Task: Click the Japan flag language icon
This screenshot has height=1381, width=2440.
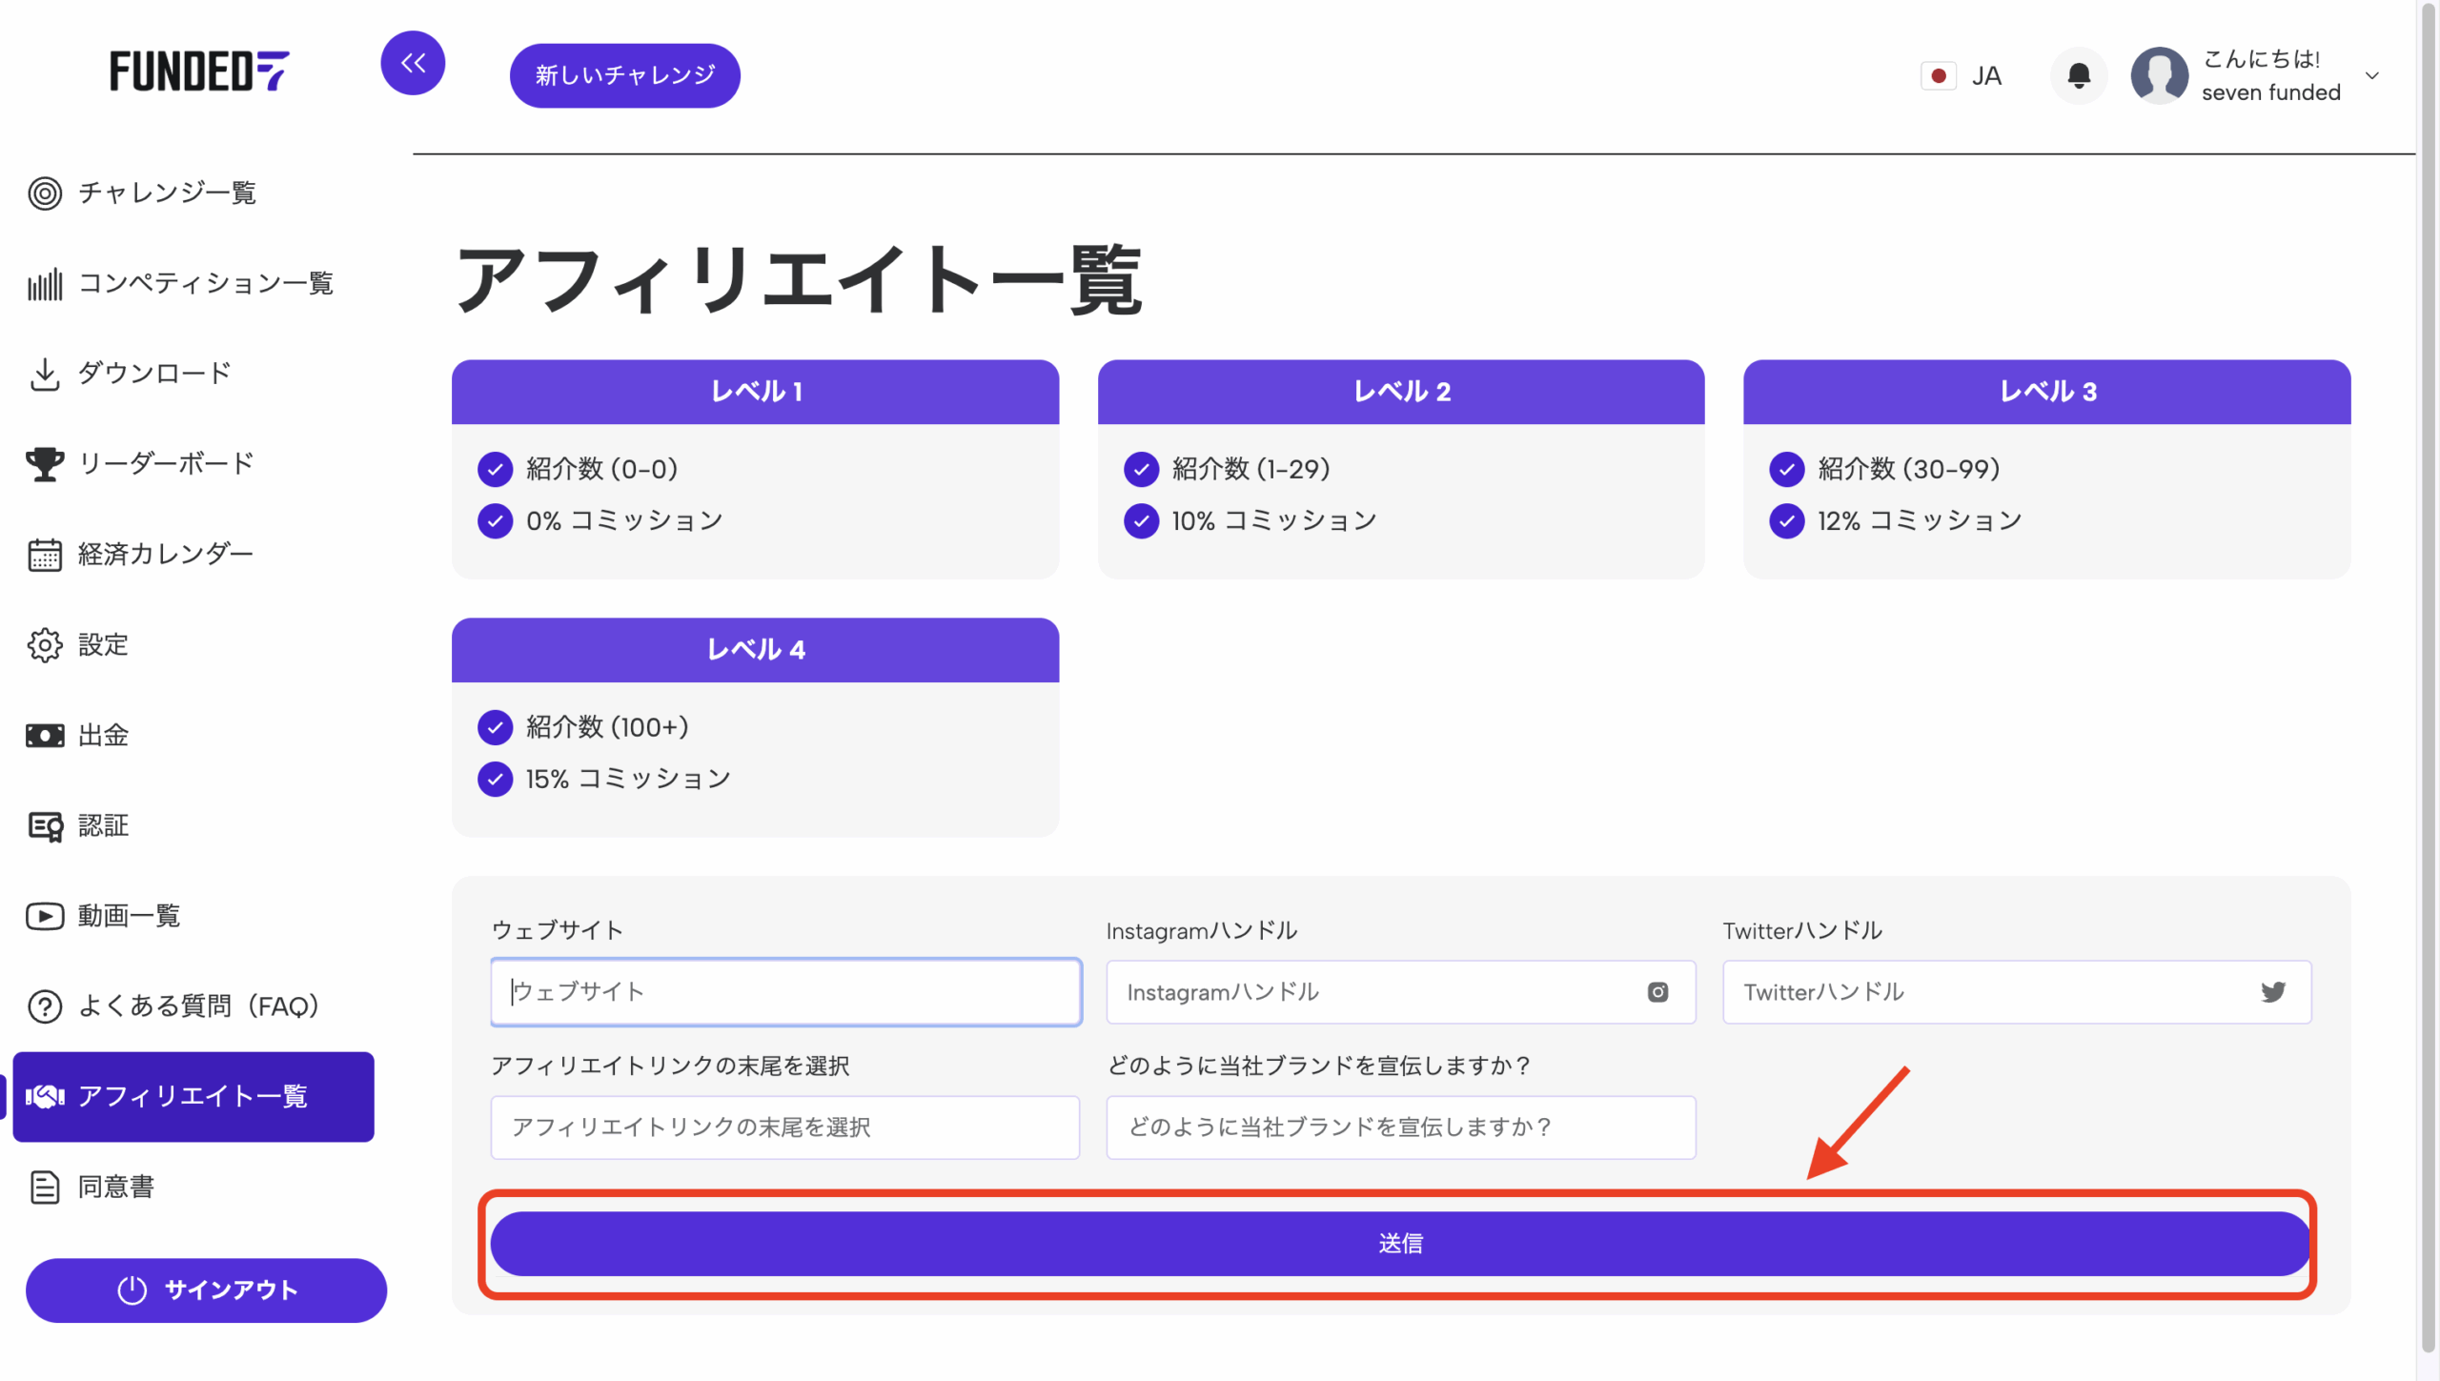Action: tap(1938, 76)
